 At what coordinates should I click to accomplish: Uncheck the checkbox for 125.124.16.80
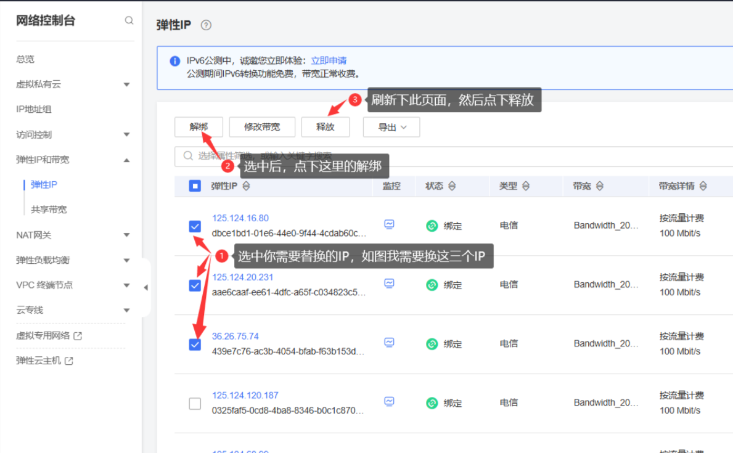(x=195, y=227)
